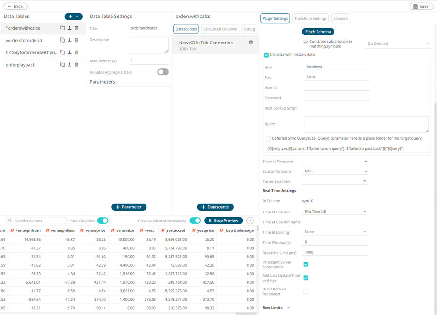Open the Source Timezone UTC dropdown
Viewport: 437px width, 315px height.
coord(334,171)
